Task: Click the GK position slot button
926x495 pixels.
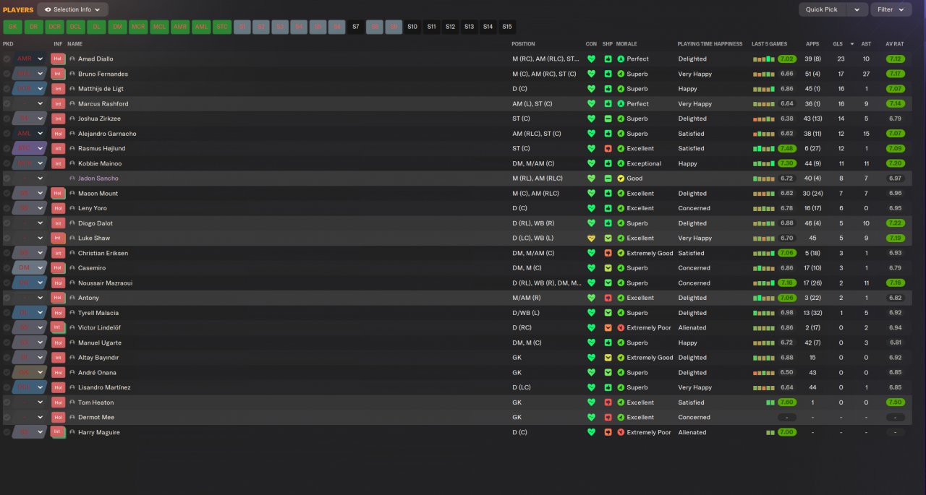Action: (x=12, y=27)
